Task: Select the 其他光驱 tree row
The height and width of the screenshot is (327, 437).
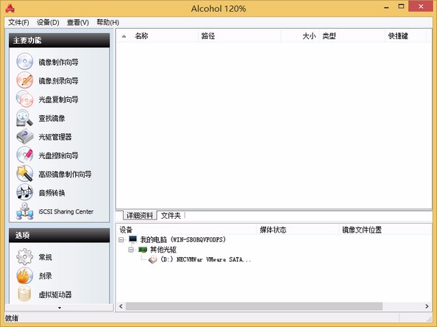Action: [x=163, y=250]
